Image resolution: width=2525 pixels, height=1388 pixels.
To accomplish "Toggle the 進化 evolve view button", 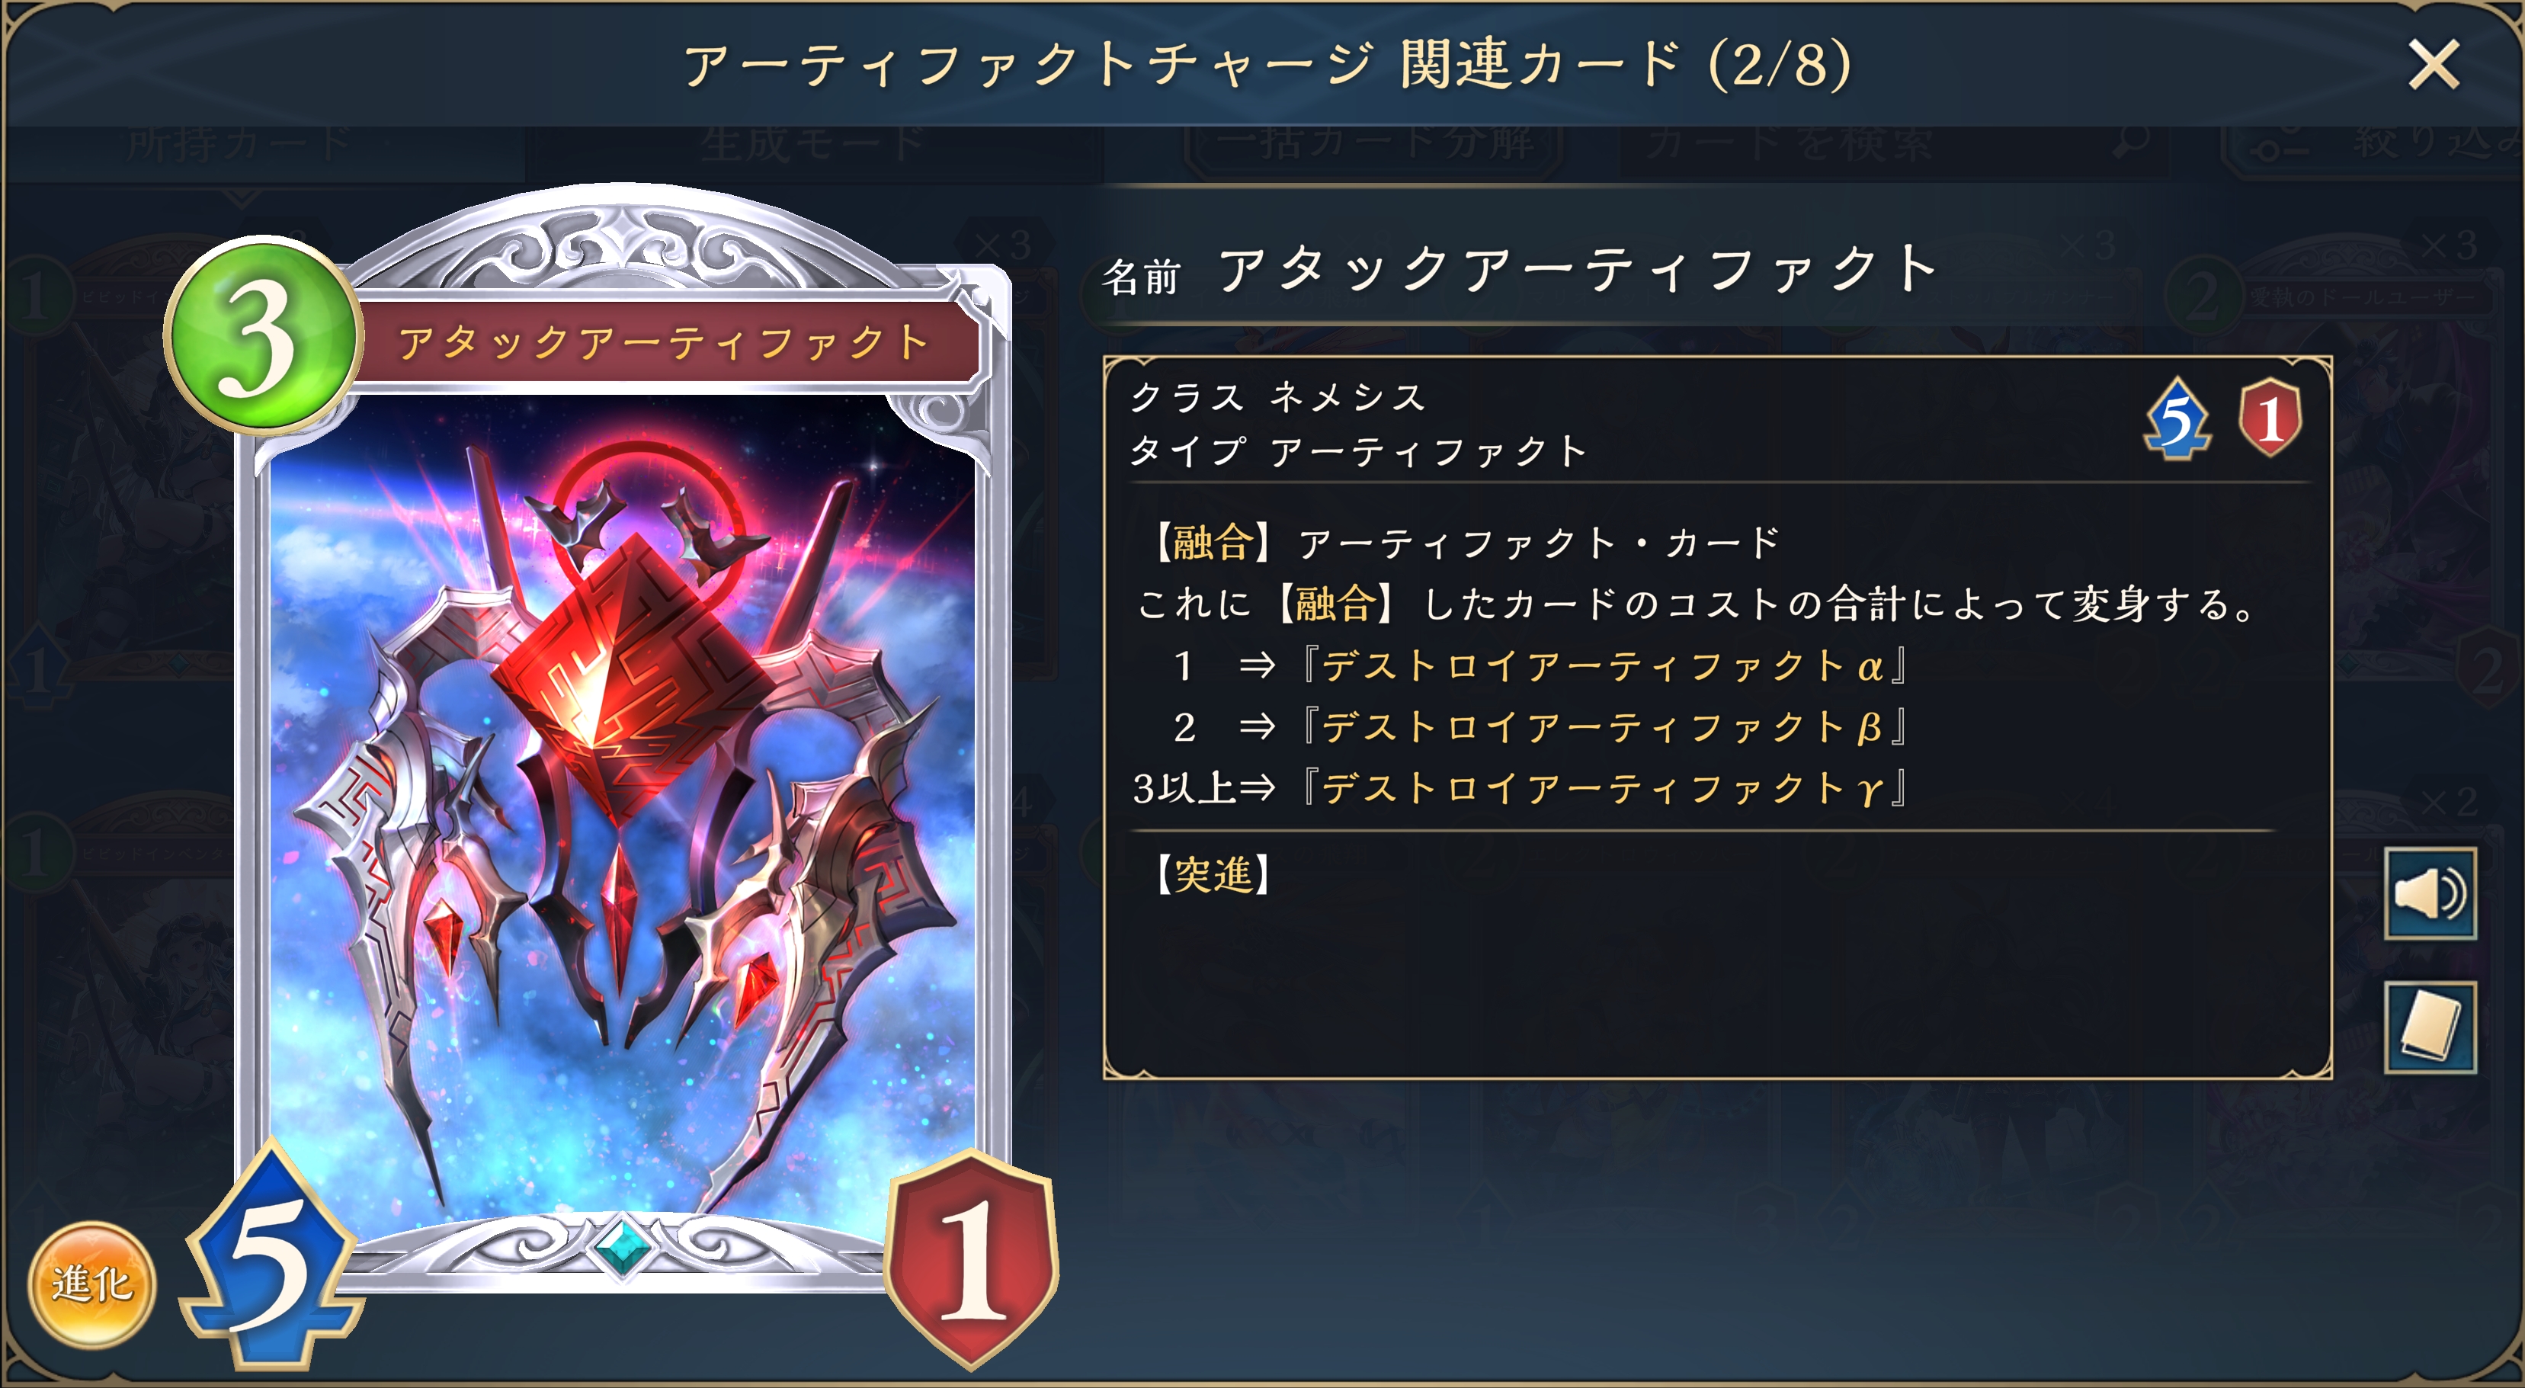I will tap(92, 1283).
